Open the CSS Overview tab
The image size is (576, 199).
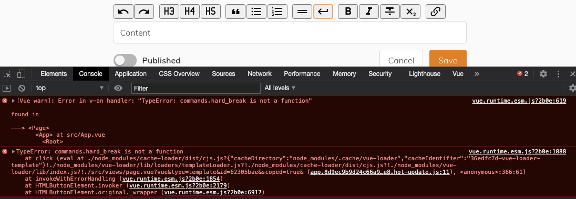(179, 74)
